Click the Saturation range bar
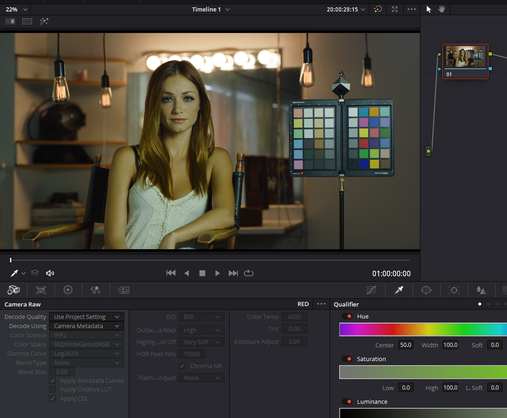This screenshot has width=507, height=418. pos(423,372)
